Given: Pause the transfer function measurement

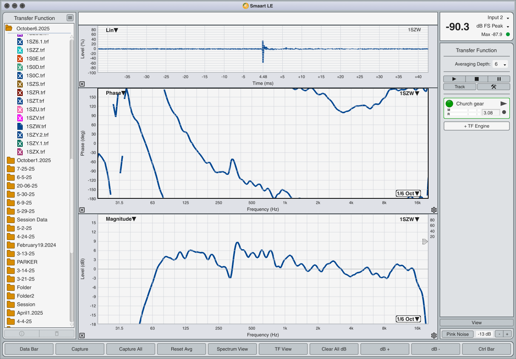Looking at the screenshot, I should coord(499,79).
